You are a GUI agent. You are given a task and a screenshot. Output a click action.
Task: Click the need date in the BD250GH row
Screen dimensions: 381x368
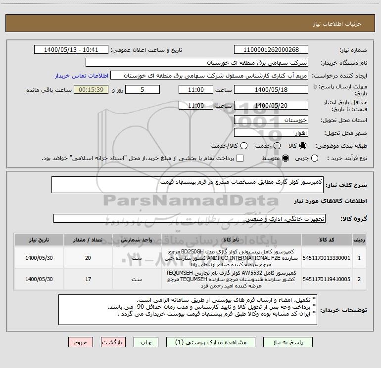click(x=39, y=258)
